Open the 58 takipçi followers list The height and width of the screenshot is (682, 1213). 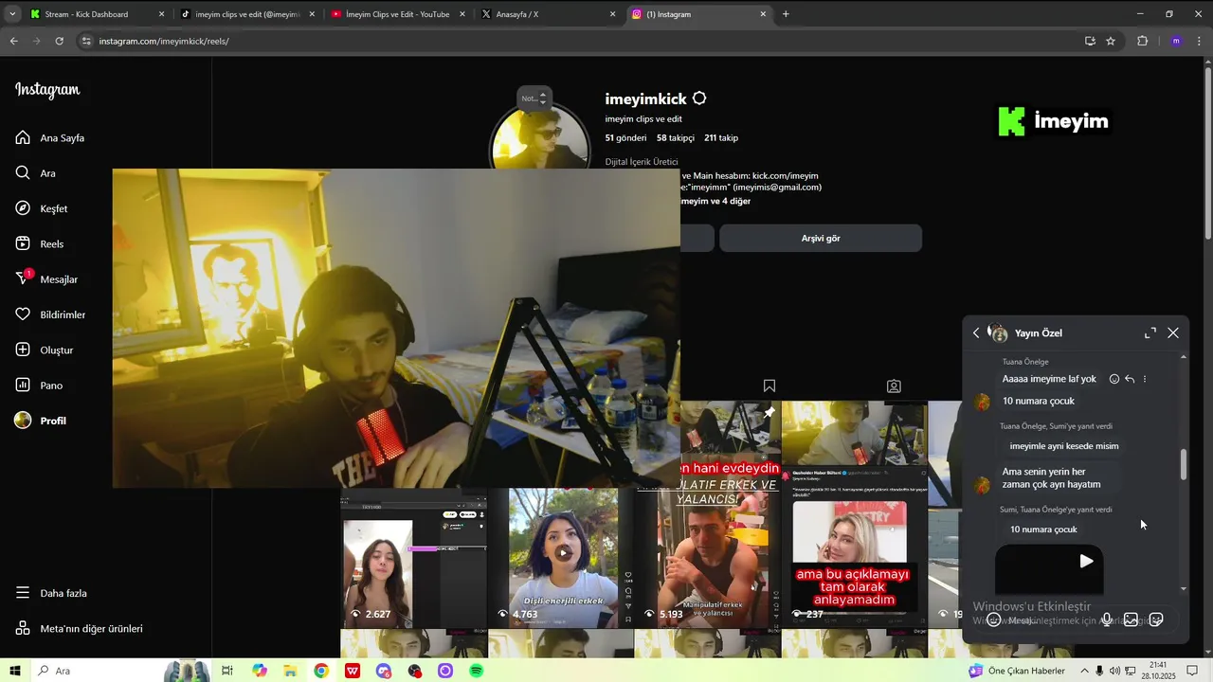(x=676, y=138)
